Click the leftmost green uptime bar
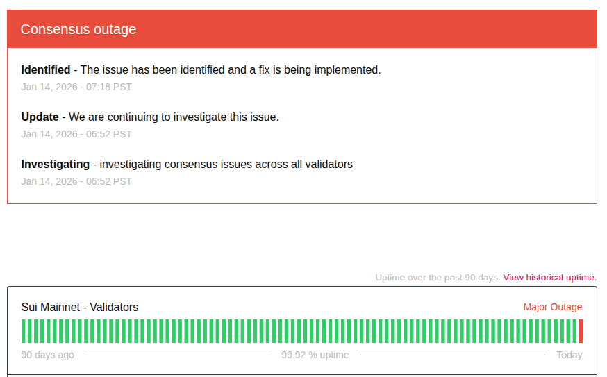Viewport: 607px width, 377px height. click(x=24, y=331)
